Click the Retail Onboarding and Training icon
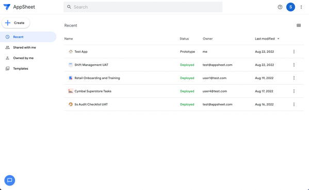309x190 pixels. 71,78
